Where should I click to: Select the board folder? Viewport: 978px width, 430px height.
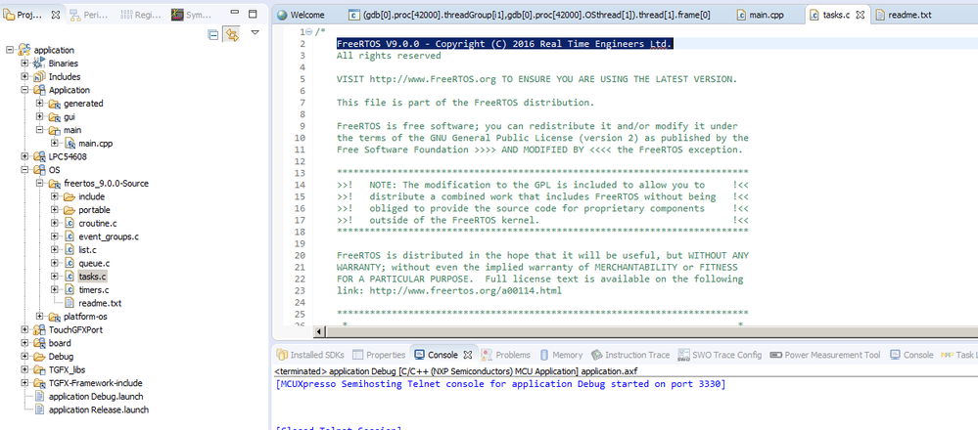60,343
